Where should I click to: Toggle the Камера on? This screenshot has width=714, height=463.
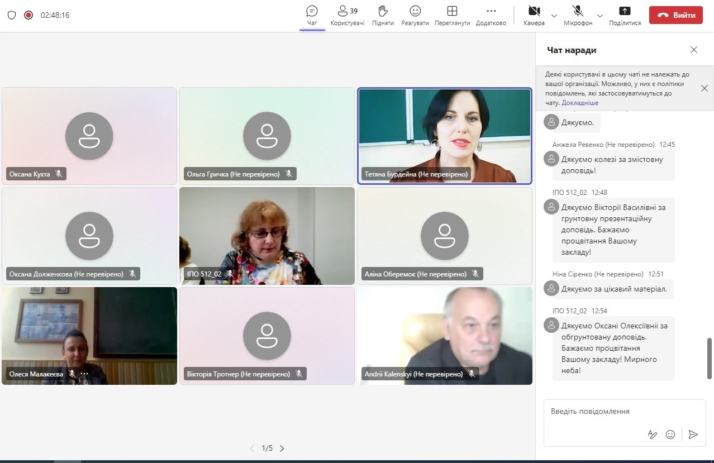tap(534, 15)
